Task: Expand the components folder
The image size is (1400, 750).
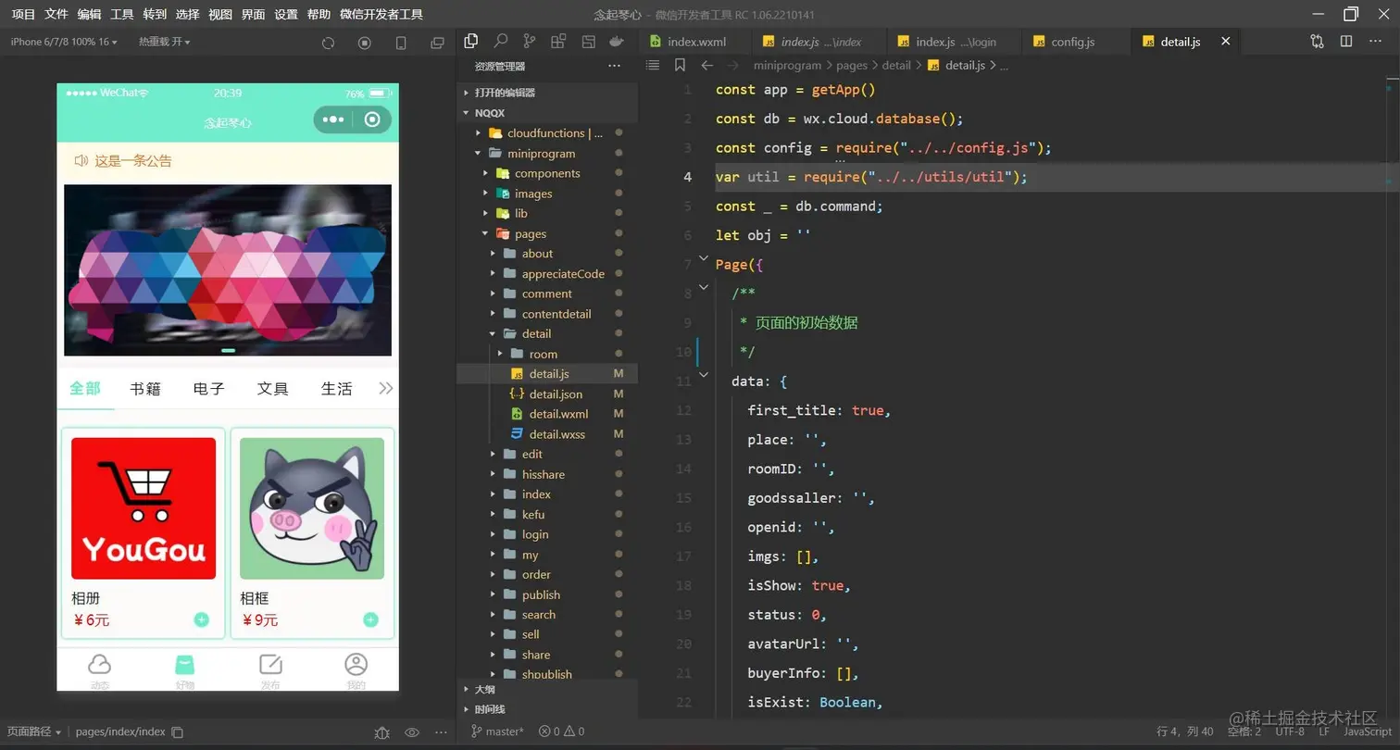Action: pyautogui.click(x=546, y=173)
